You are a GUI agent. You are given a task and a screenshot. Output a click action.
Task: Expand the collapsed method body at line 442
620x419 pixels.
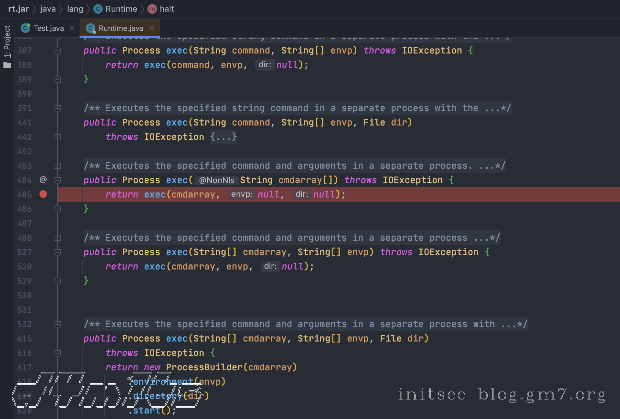pos(58,137)
